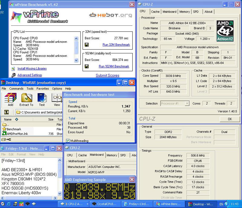
Task: Click the CrystalCPUID quick launch chip icon
Action: tap(28, 204)
